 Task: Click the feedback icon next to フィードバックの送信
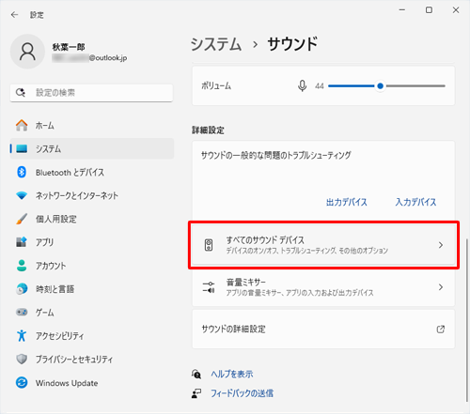point(196,393)
